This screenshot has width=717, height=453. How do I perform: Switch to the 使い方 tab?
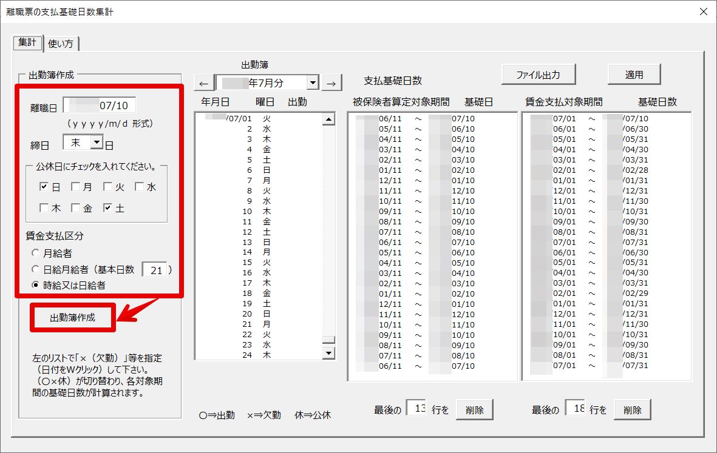[61, 43]
